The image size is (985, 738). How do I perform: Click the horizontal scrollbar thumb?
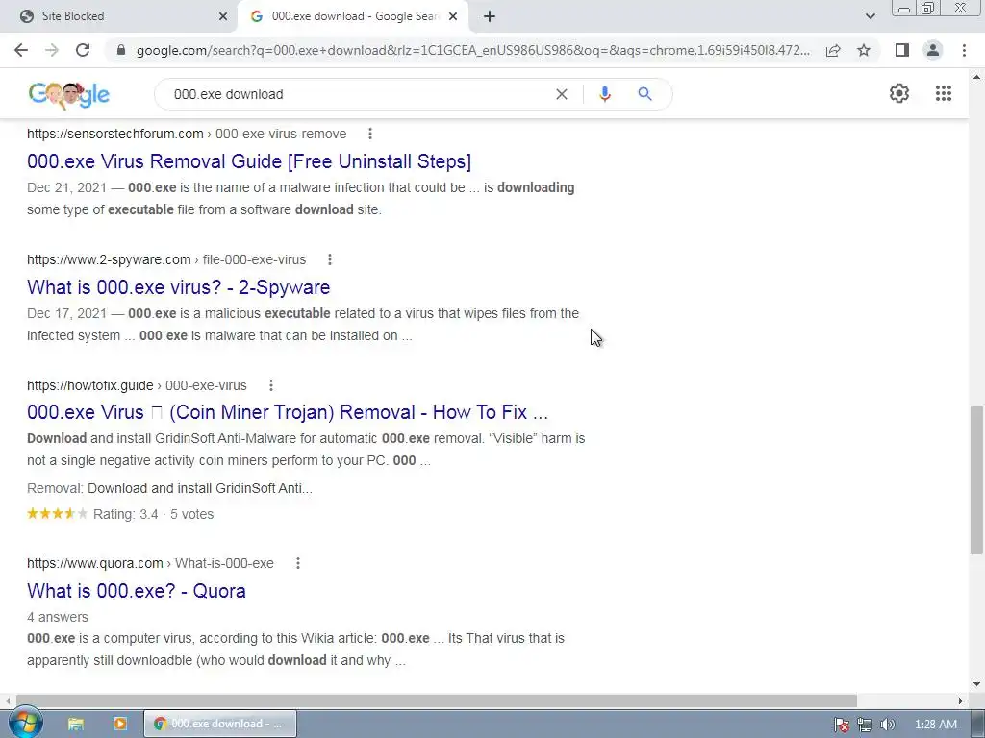436,701
